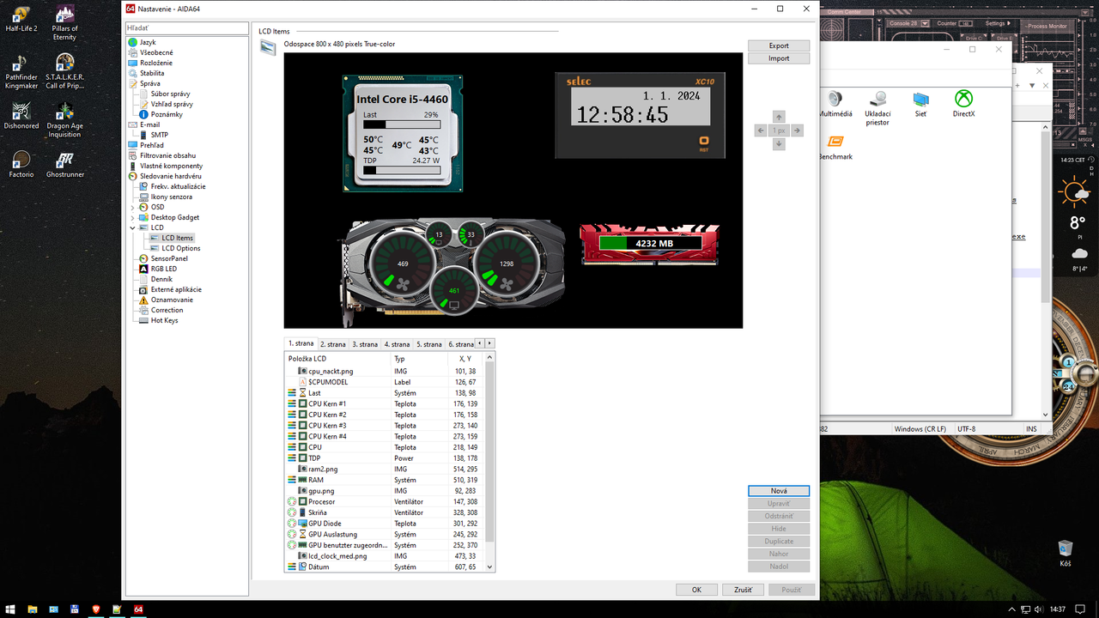Switch to the 4. strana tab
The image size is (1099, 618).
click(x=397, y=344)
